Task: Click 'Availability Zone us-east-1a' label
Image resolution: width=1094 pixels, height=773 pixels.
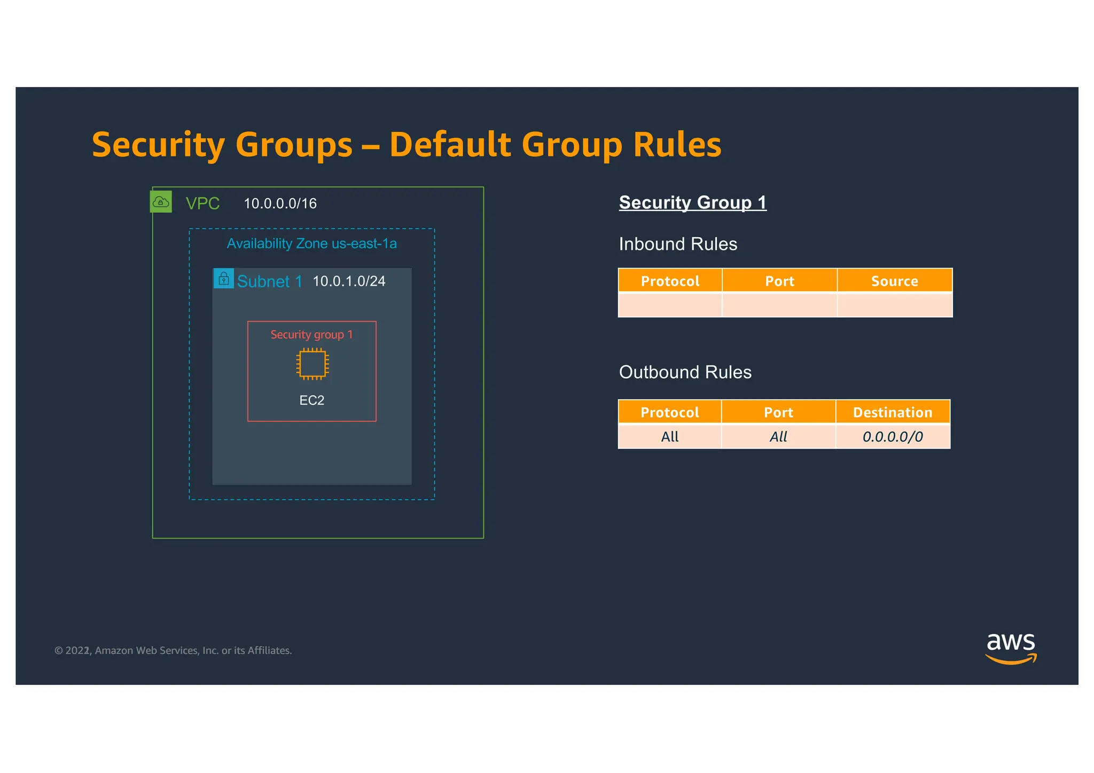Action: 311,244
